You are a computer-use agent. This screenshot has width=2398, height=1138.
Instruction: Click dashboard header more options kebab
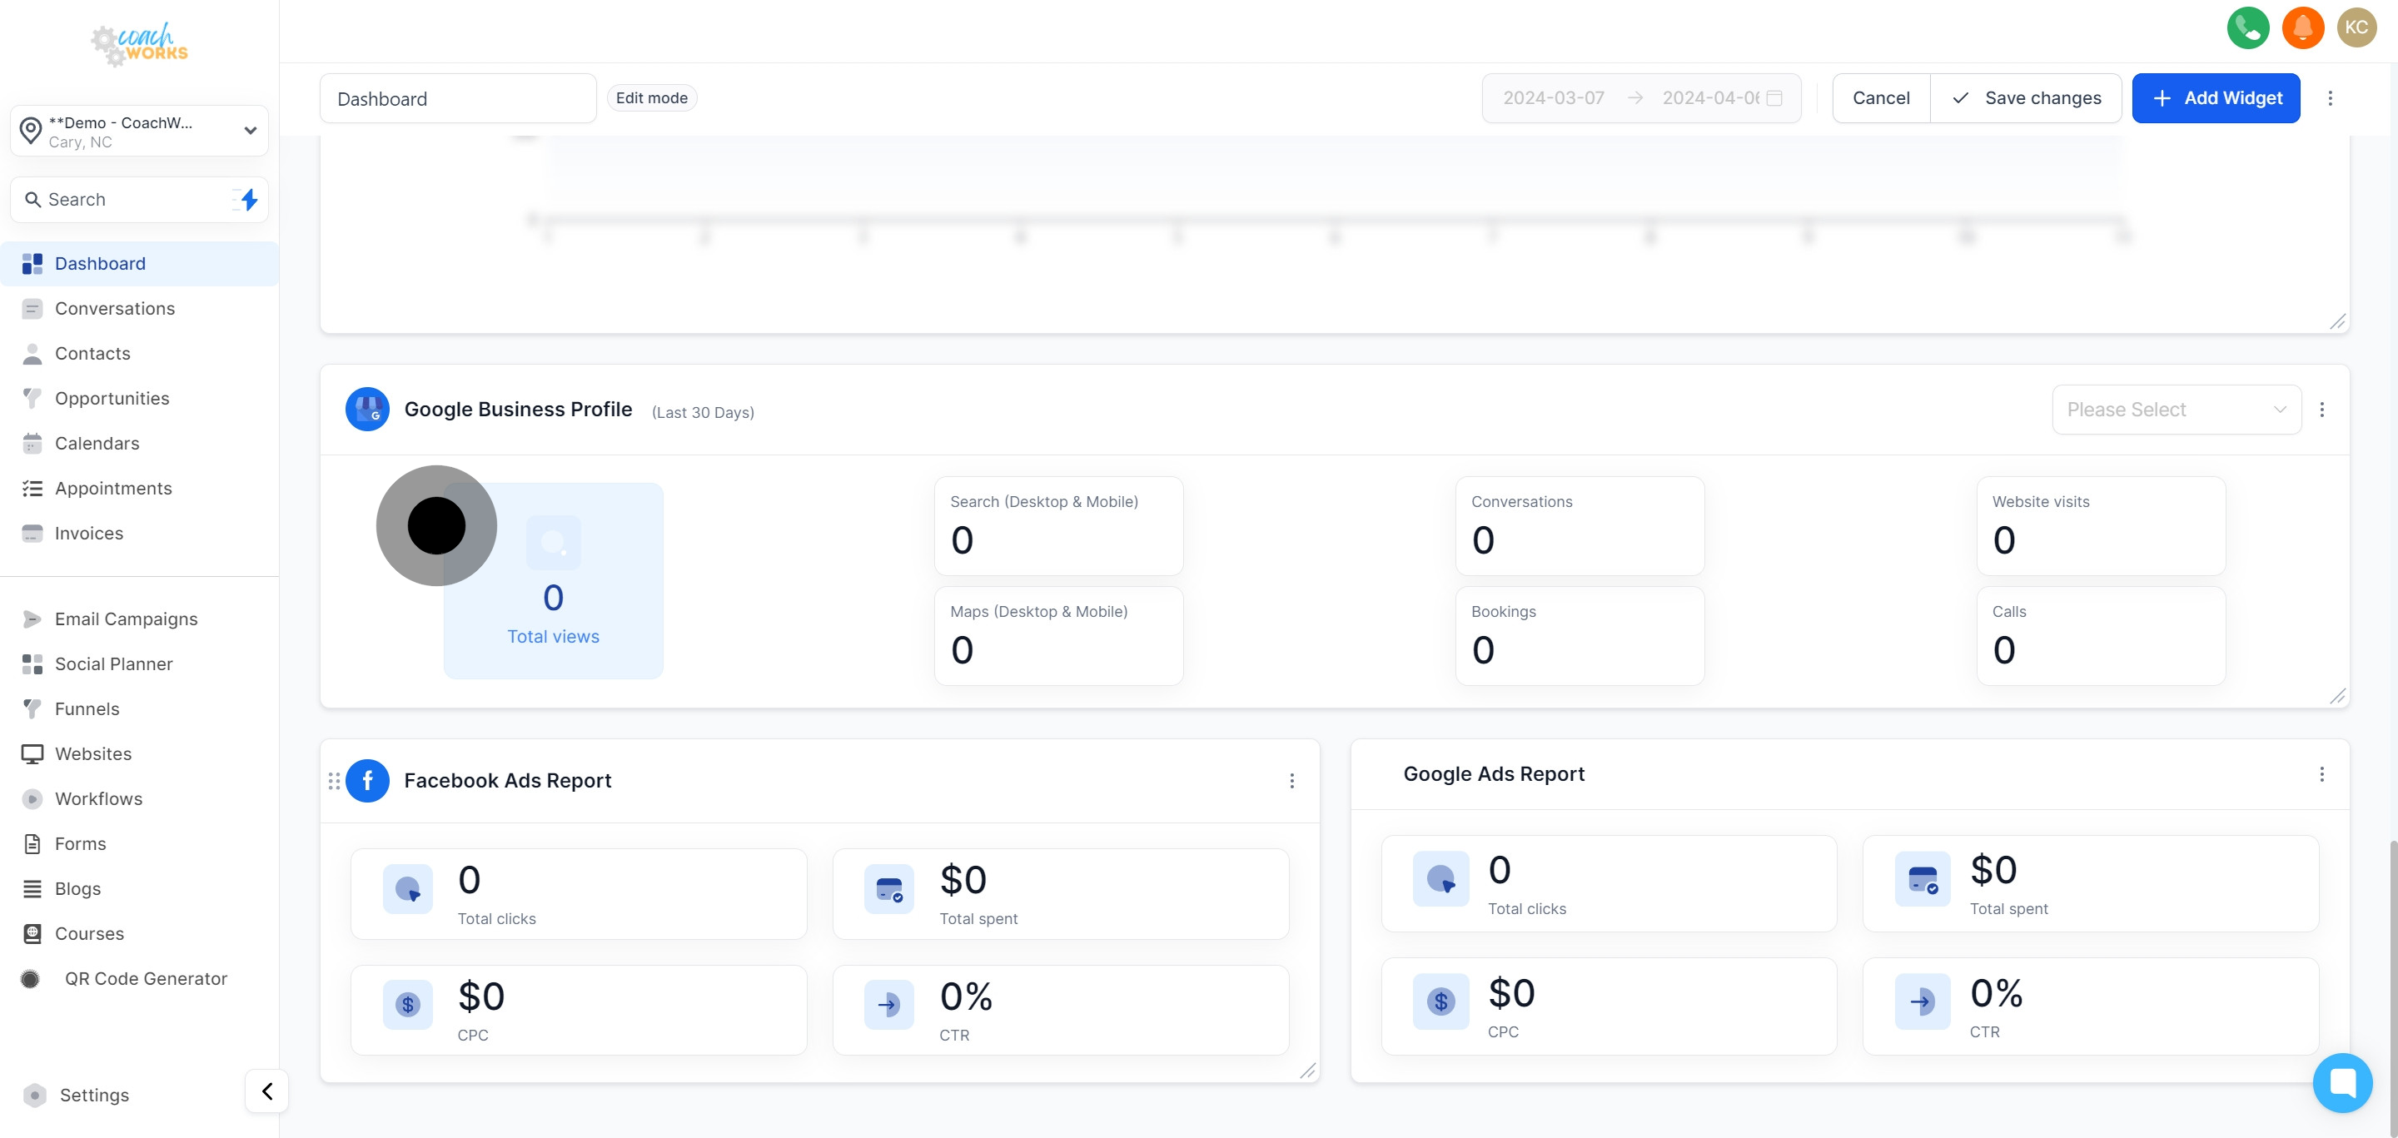point(2330,97)
